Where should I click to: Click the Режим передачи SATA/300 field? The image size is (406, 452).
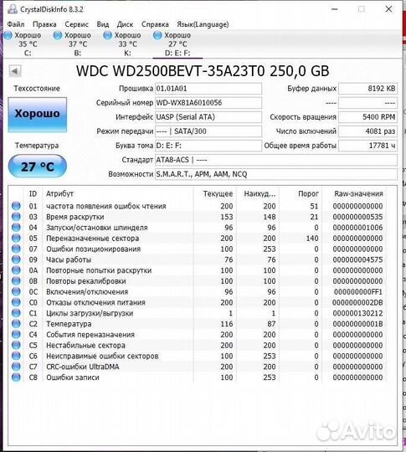tap(208, 131)
